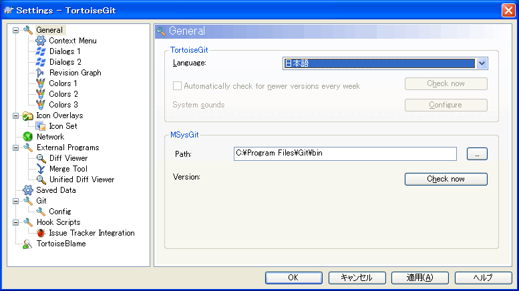Select Merge Tool tree label
This screenshot has height=291, width=519.
(68, 169)
